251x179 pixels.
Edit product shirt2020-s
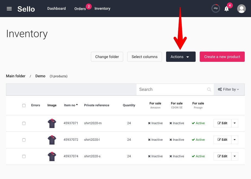point(223,156)
